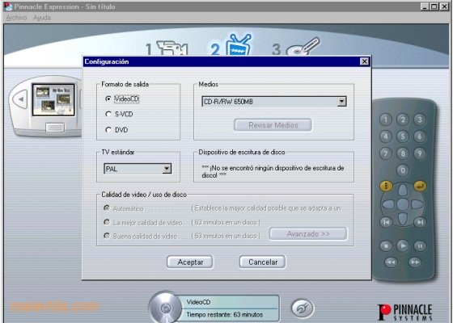Screen dimensions: 453x323
Task: Click the play button on remote
Action: pyautogui.click(x=403, y=246)
